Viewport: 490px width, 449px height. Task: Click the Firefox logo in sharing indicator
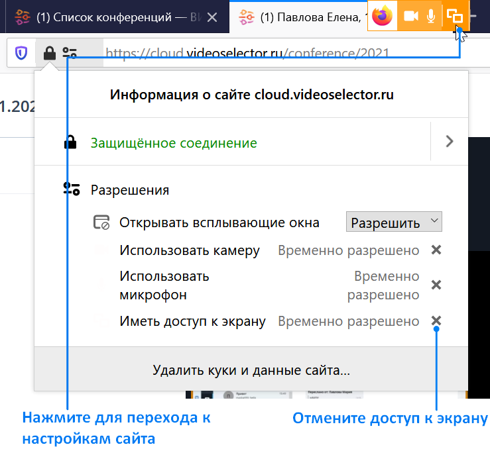[382, 16]
